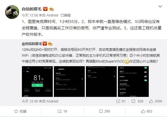
Task: Repost this post showing 19 reposts
Action: pyautogui.click(x=62, y=111)
